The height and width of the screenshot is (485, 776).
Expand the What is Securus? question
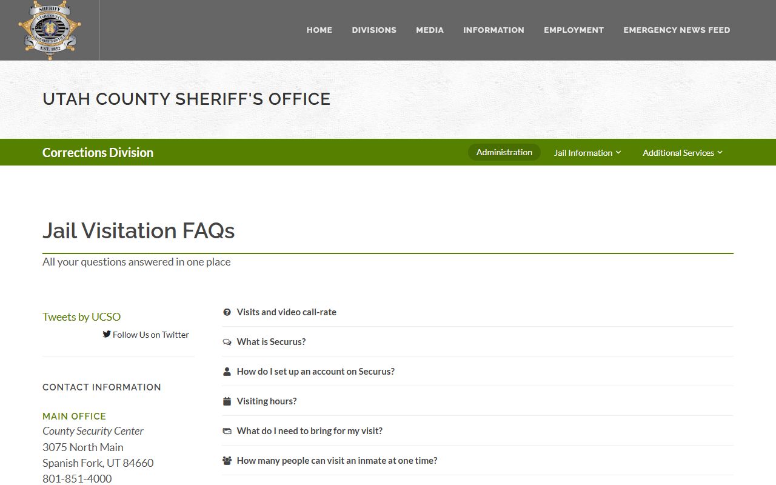click(x=478, y=342)
